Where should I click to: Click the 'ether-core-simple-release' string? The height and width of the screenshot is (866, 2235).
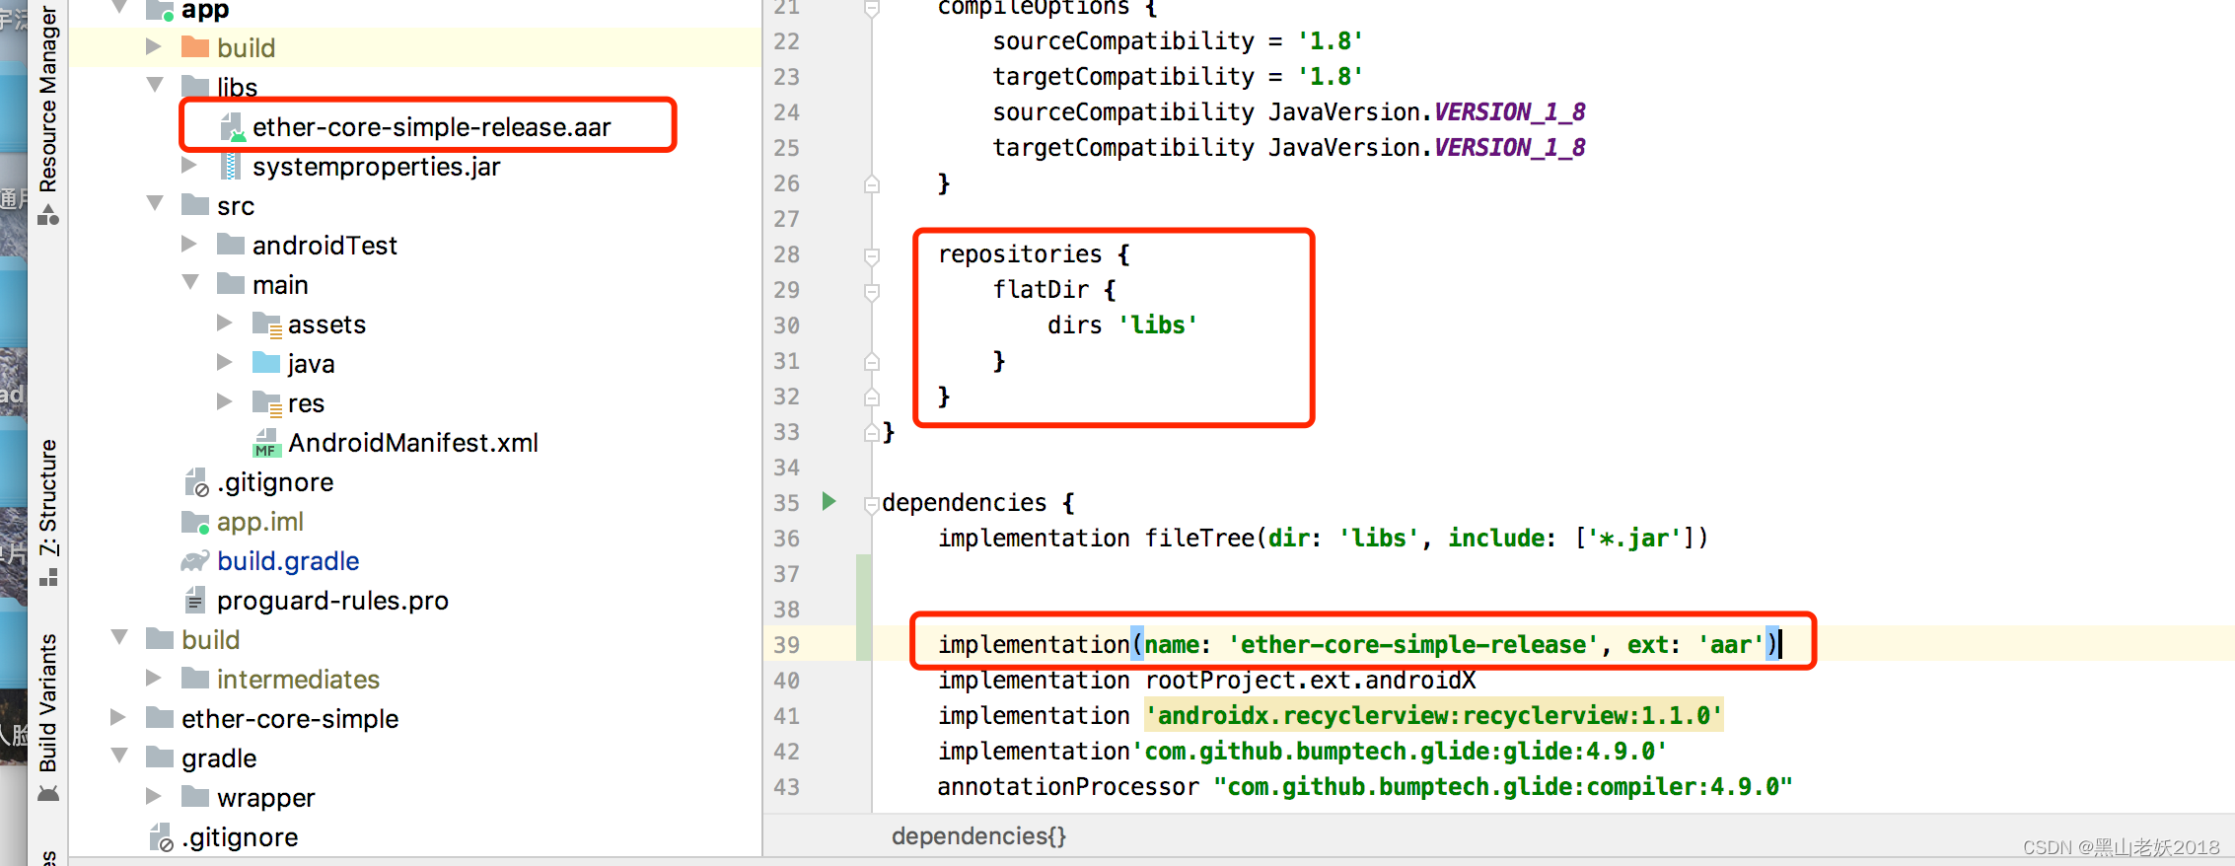click(1412, 644)
